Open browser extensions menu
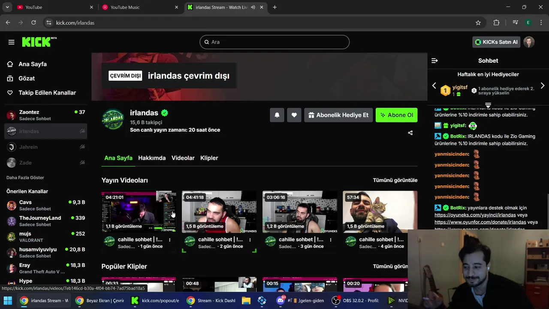 click(x=496, y=23)
